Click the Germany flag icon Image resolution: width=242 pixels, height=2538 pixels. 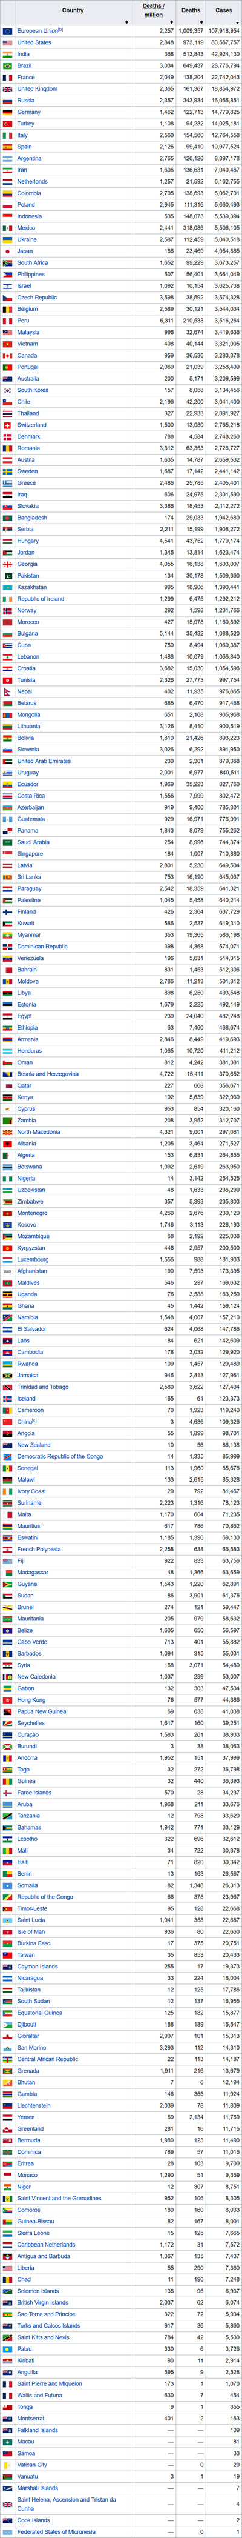point(8,112)
